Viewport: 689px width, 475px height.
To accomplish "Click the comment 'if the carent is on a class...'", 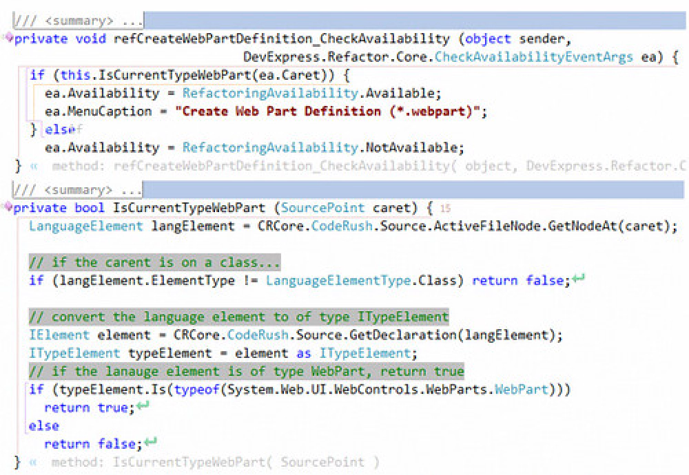I will pos(154,262).
